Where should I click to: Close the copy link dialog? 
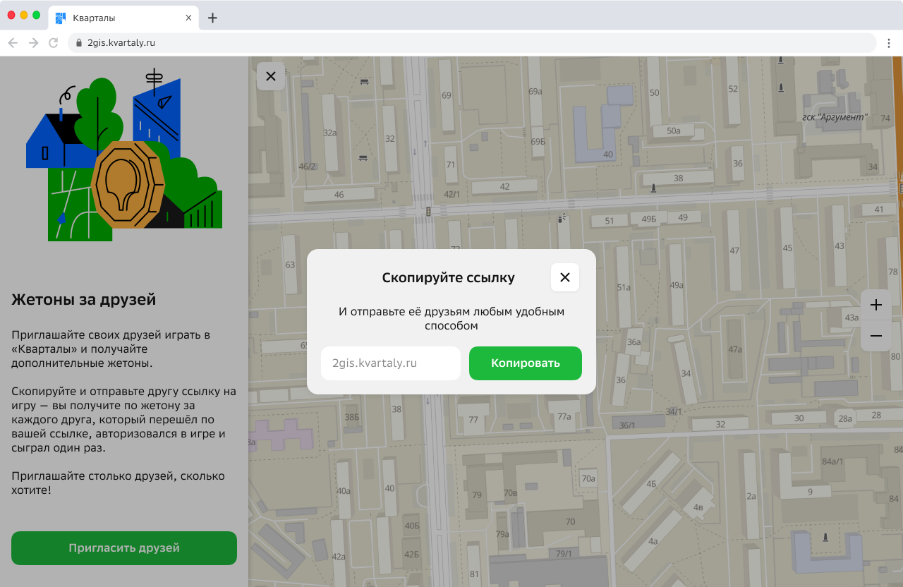[564, 277]
